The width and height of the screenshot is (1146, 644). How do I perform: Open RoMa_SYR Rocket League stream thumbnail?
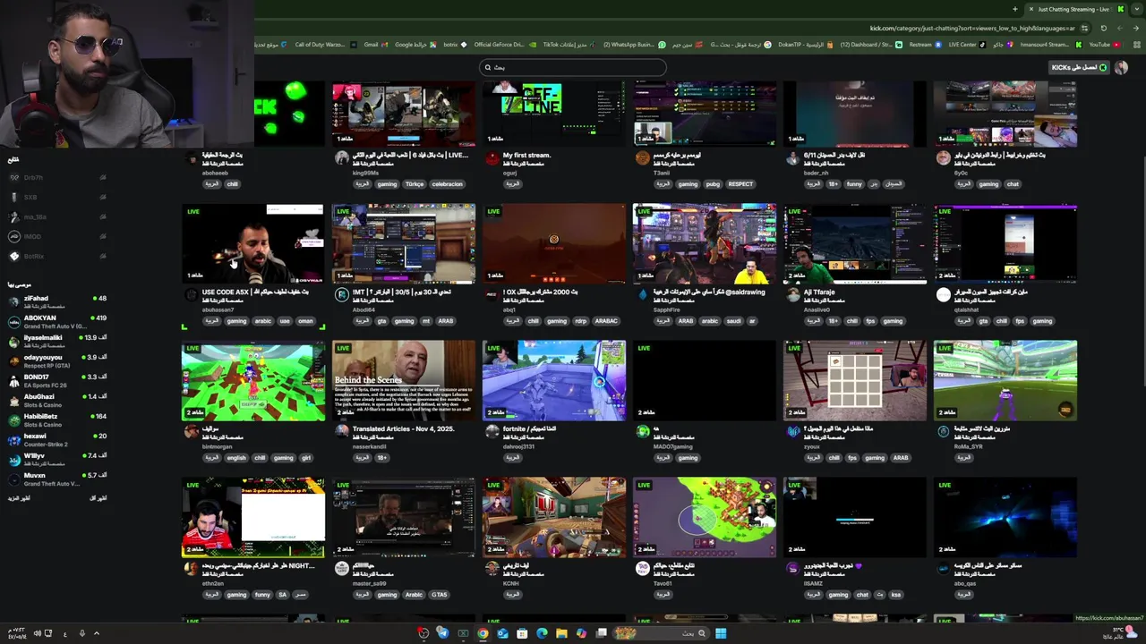1005,380
